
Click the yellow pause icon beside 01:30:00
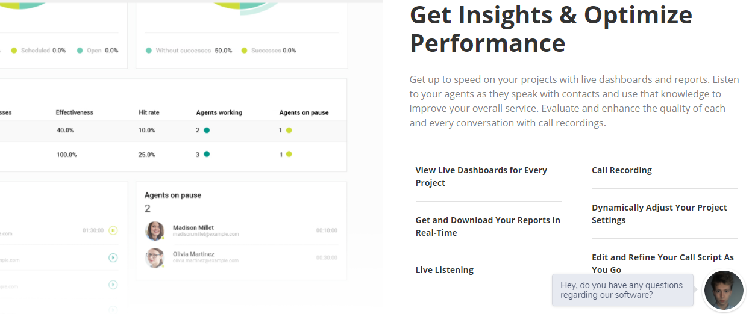pos(113,230)
